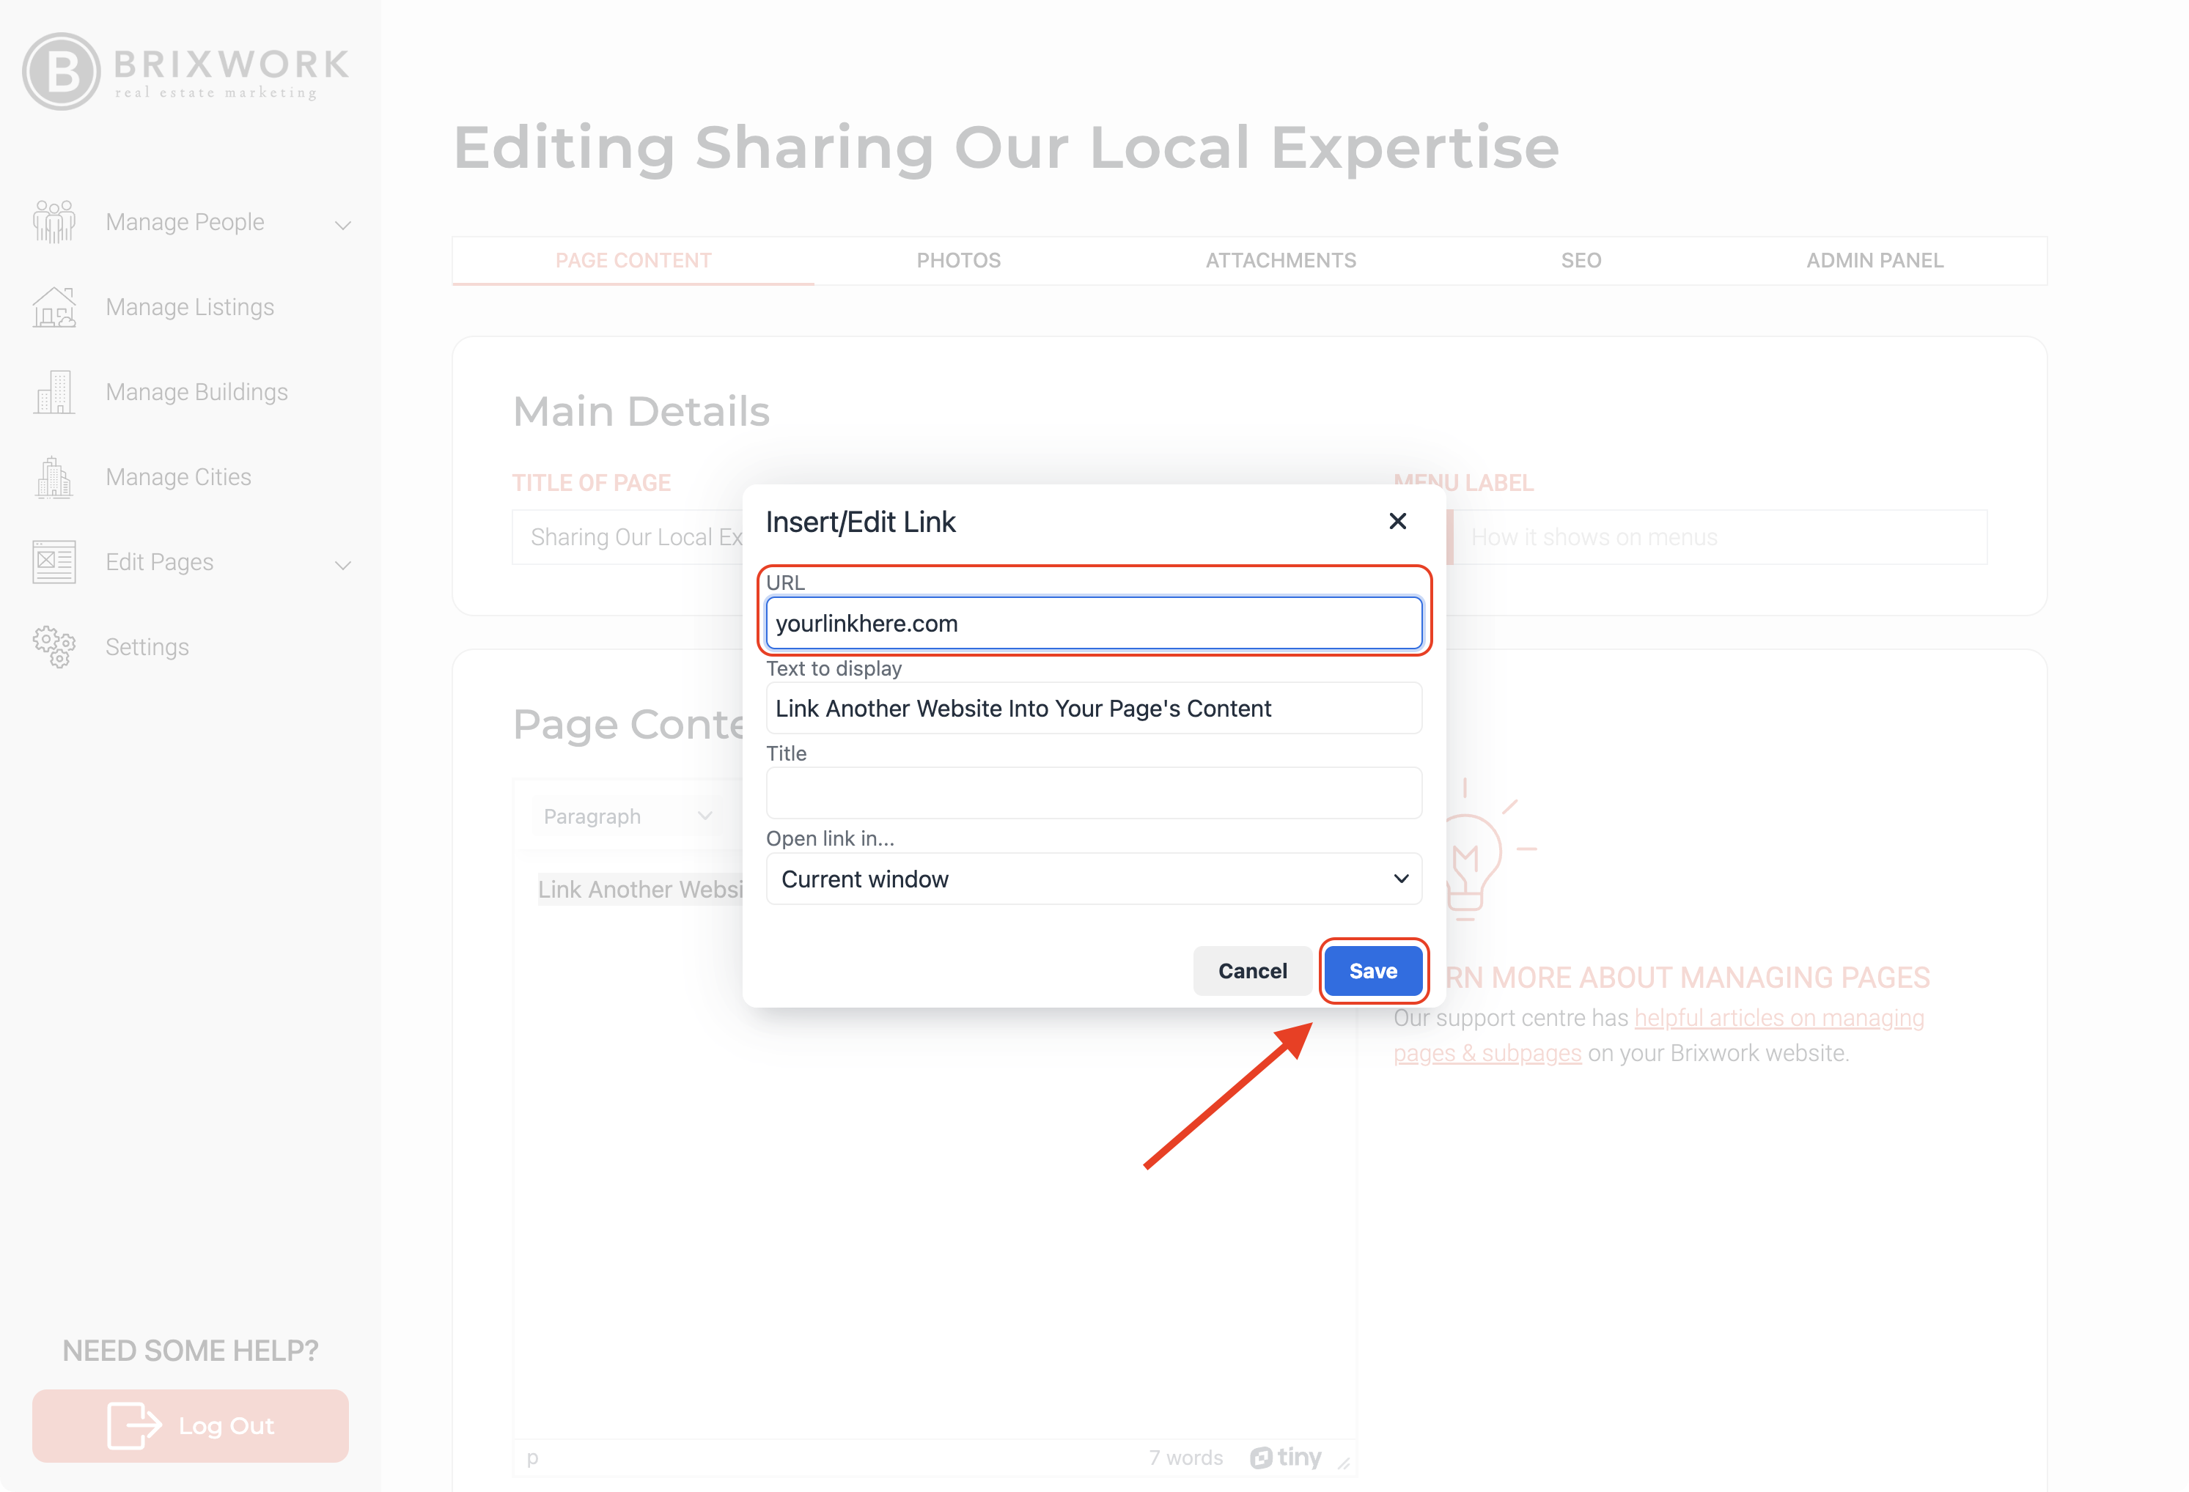Click the URL input field
The width and height of the screenshot is (2189, 1492).
(1094, 623)
